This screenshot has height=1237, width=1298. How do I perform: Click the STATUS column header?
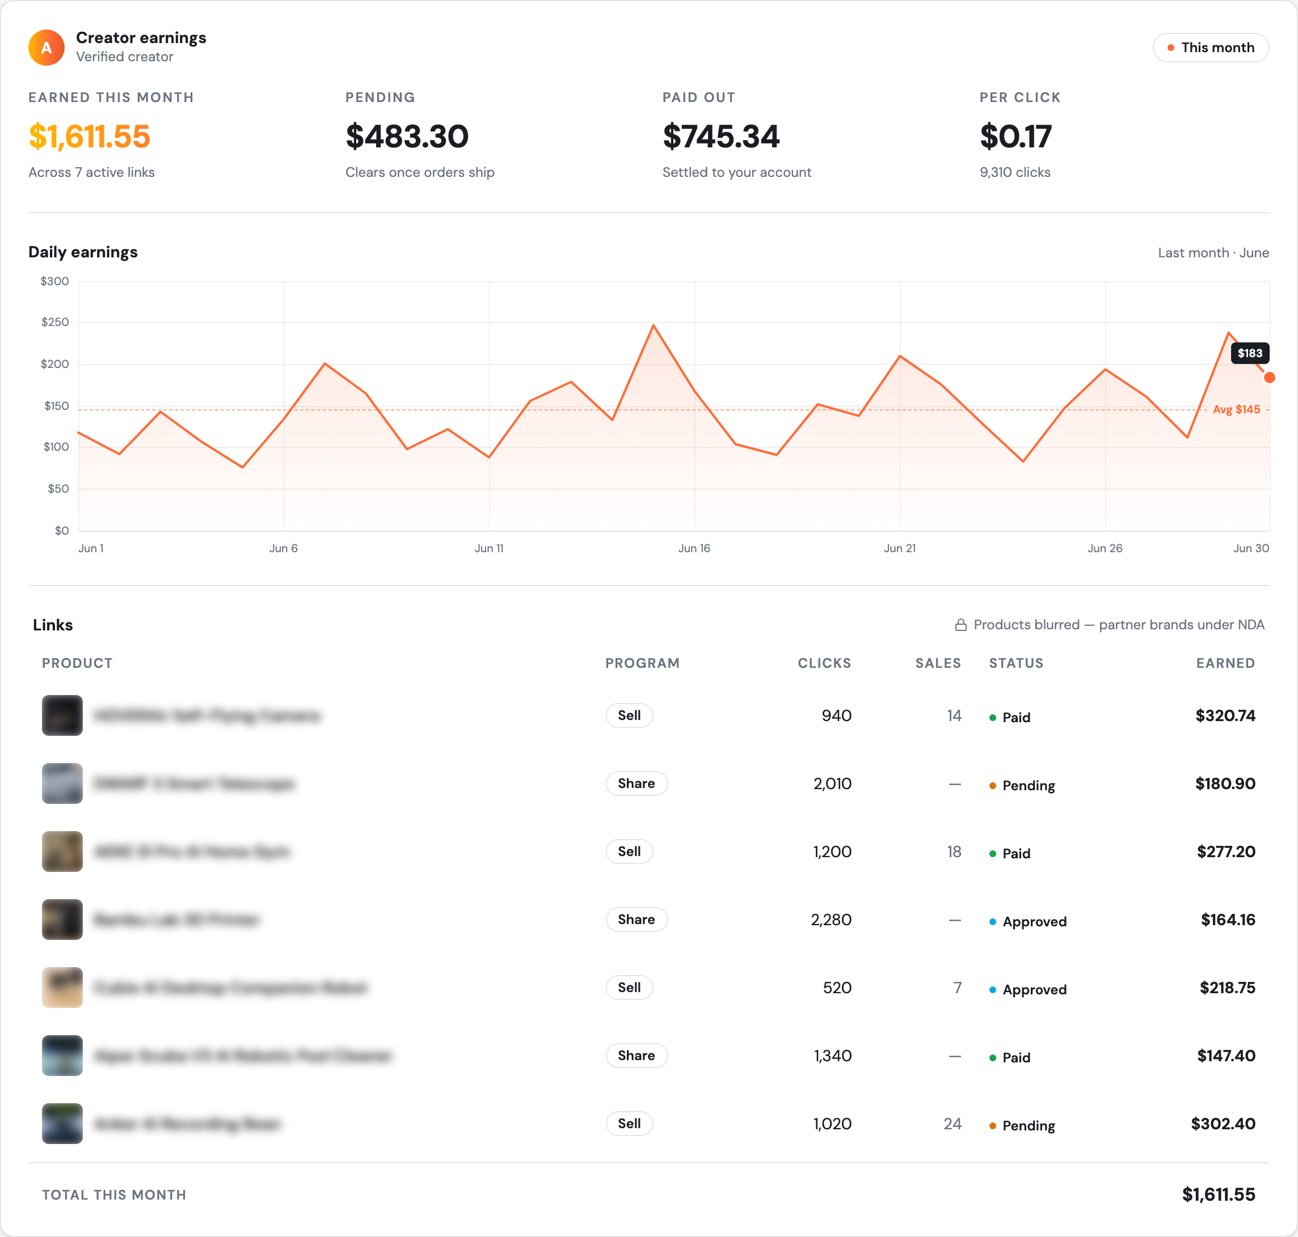coord(1016,663)
